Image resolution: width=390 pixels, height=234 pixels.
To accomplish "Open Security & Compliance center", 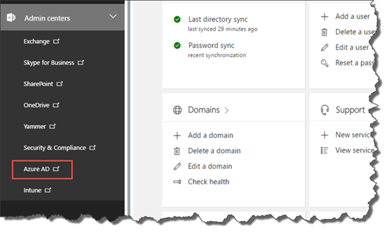I will coord(55,148).
